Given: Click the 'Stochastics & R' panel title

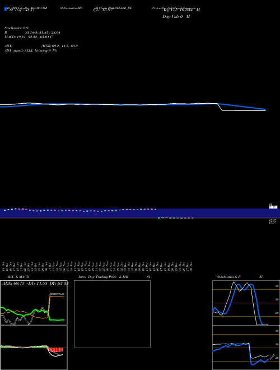Looking at the screenshot, I should pos(228,277).
